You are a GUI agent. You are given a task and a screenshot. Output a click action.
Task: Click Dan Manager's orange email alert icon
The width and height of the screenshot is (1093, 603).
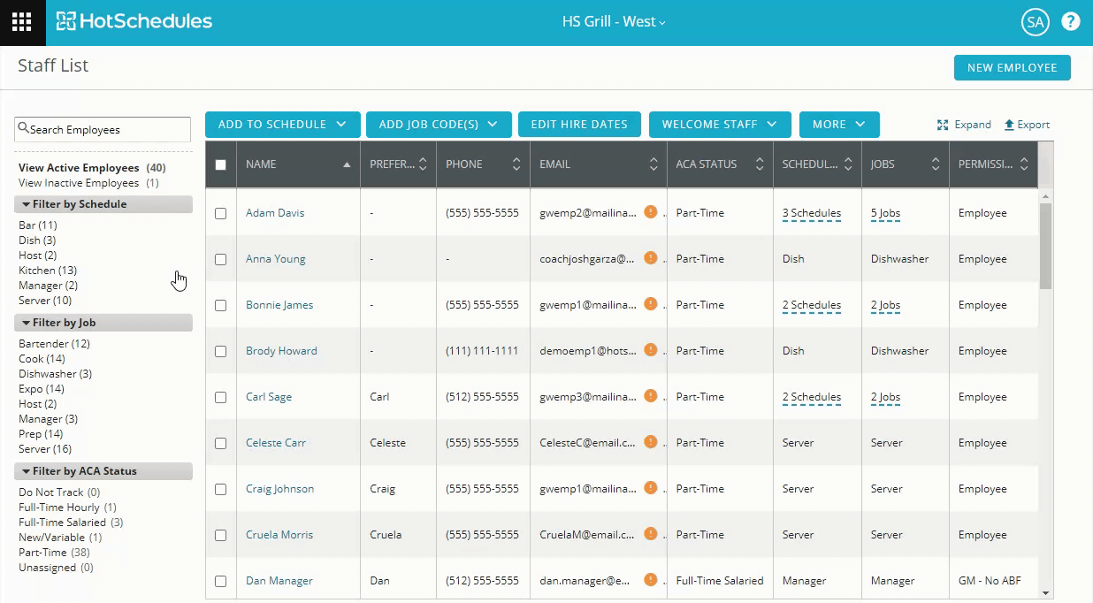pos(651,580)
